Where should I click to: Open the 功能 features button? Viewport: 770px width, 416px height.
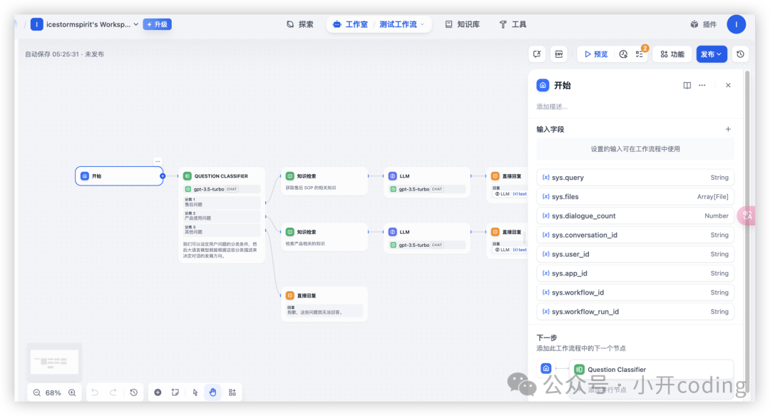tap(672, 54)
